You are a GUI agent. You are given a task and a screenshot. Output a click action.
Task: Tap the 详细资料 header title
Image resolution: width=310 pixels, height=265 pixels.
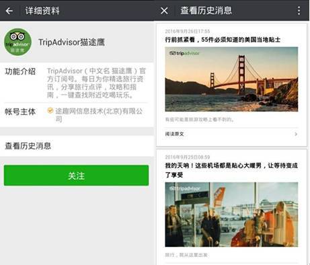(x=42, y=11)
